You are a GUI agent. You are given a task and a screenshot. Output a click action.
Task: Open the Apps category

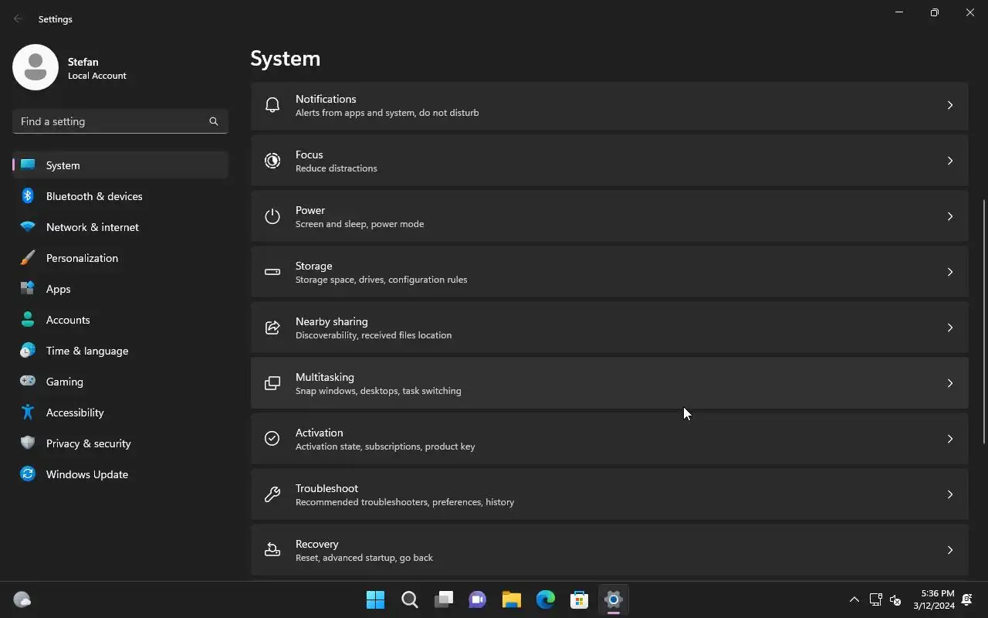[x=120, y=289]
